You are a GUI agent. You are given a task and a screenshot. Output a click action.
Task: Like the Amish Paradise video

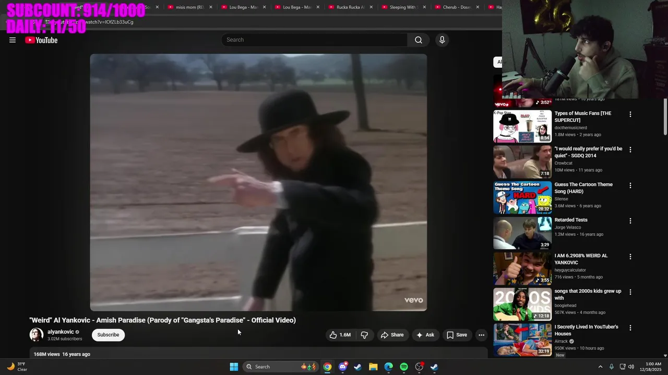[340, 335]
